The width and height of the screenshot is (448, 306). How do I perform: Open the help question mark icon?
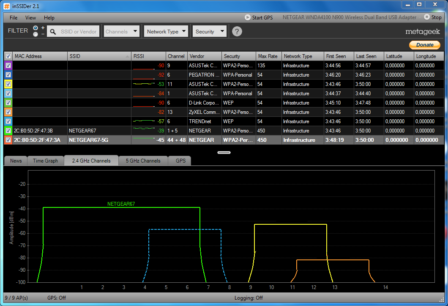237,31
